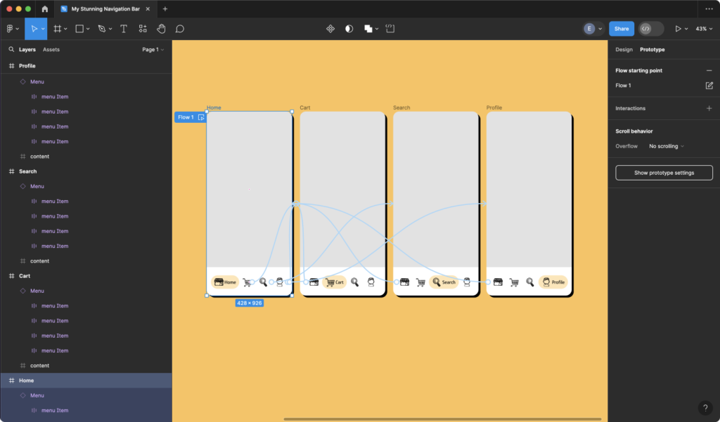Select the Pen tool
Screen dimensions: 720x422
point(101,28)
